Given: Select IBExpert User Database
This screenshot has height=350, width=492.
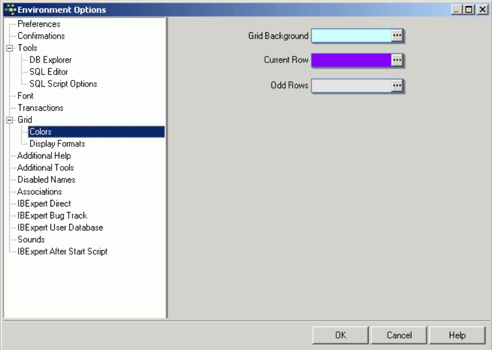Looking at the screenshot, I should tap(60, 227).
